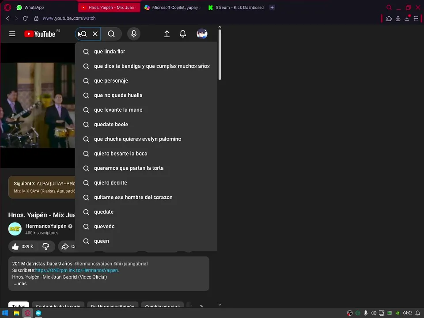Open the Windows Start menu
Viewport: 424px width, 318px height.
[5, 313]
